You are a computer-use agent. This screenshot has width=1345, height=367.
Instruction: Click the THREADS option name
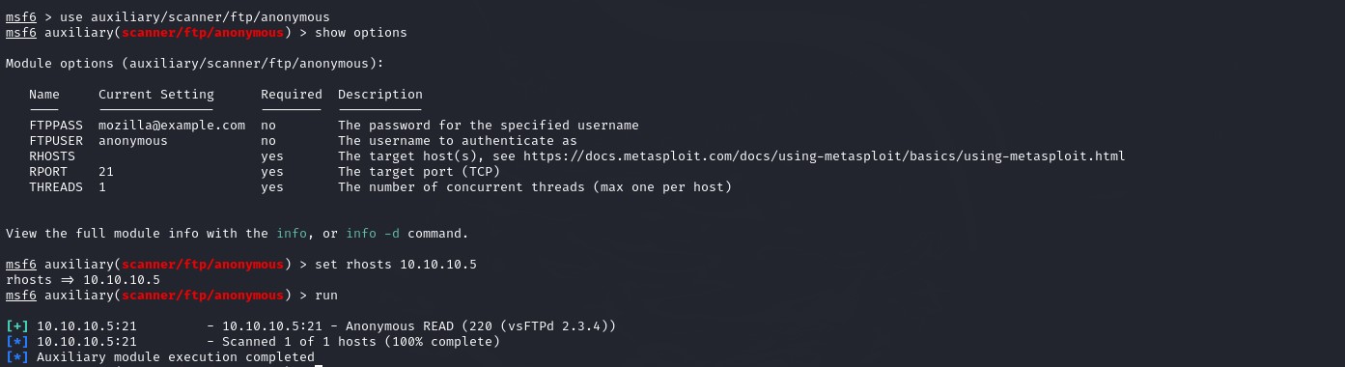point(56,186)
